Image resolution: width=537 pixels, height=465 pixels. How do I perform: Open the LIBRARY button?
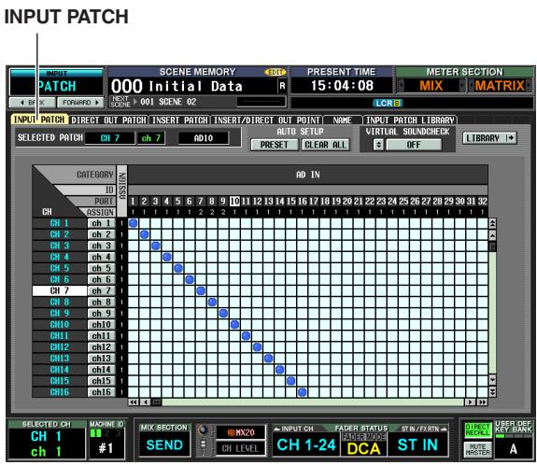(489, 138)
